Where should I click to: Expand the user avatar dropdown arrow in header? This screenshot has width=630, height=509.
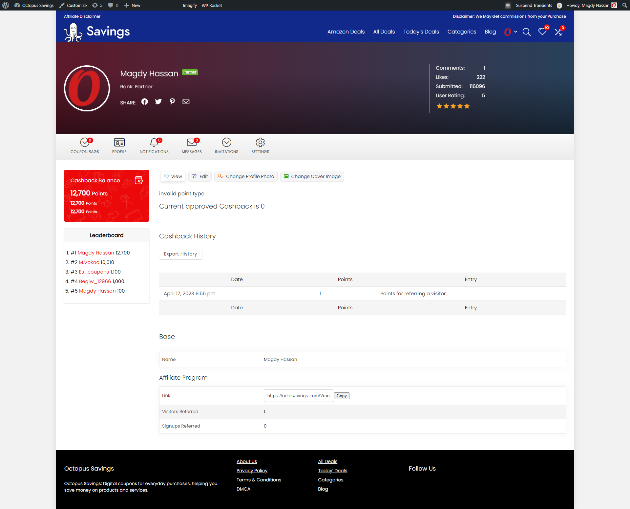tap(515, 32)
